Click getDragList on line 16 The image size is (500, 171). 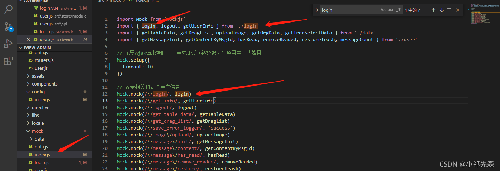212,121
